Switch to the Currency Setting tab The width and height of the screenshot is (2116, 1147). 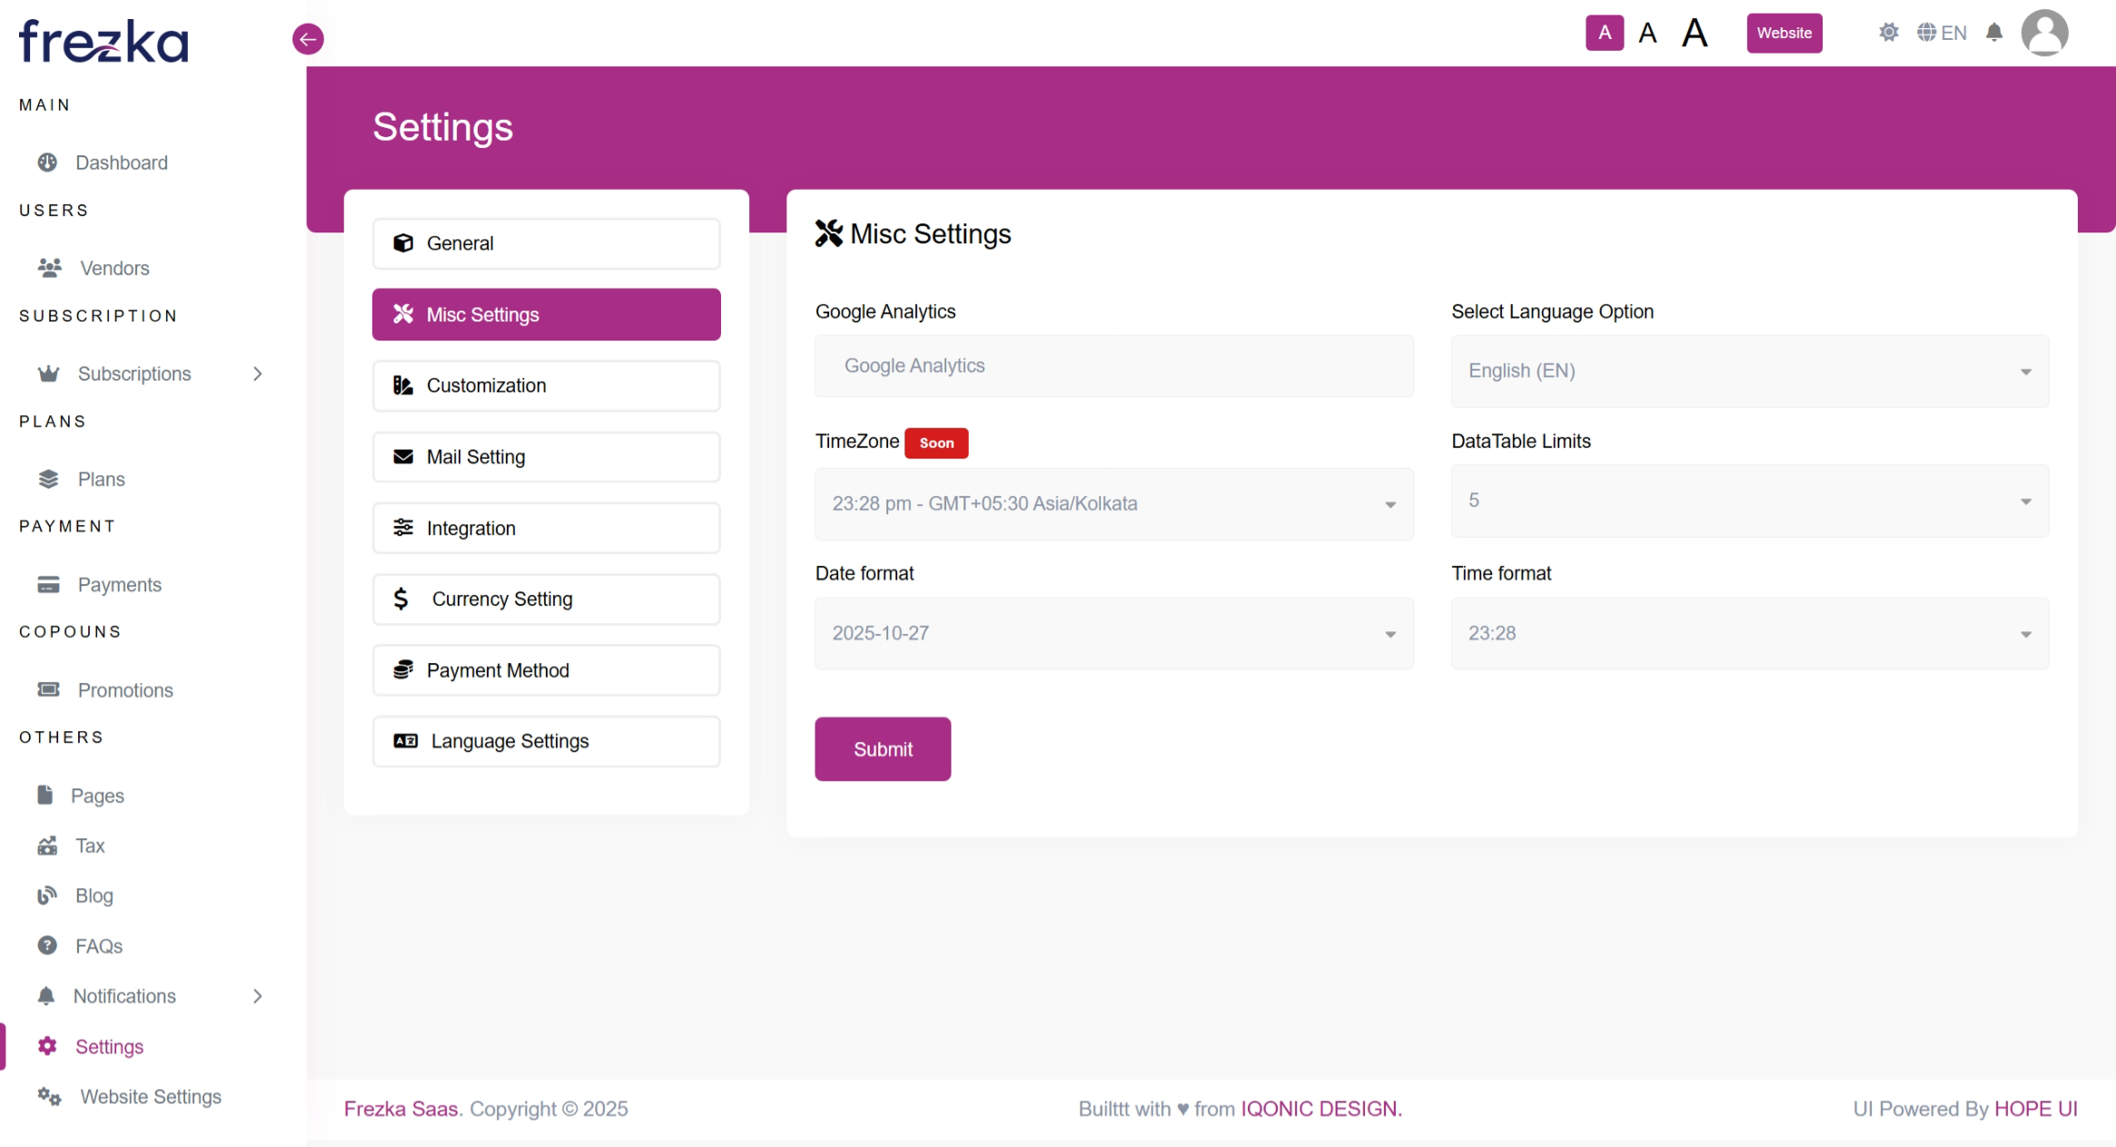click(x=546, y=599)
